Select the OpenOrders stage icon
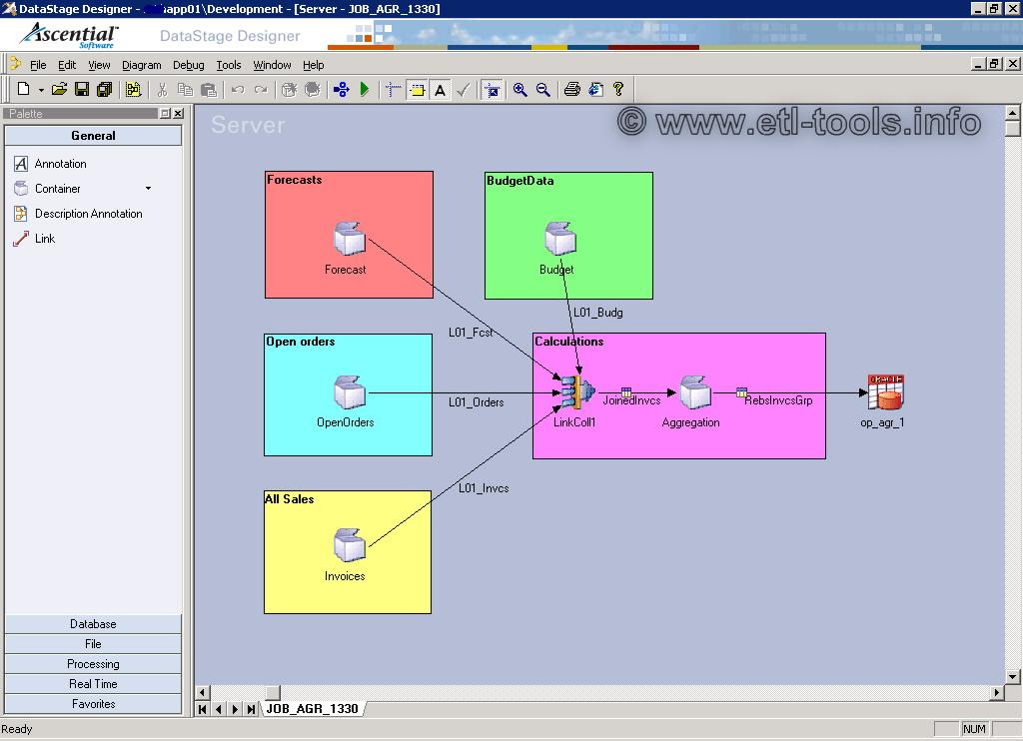The image size is (1023, 741). click(349, 392)
